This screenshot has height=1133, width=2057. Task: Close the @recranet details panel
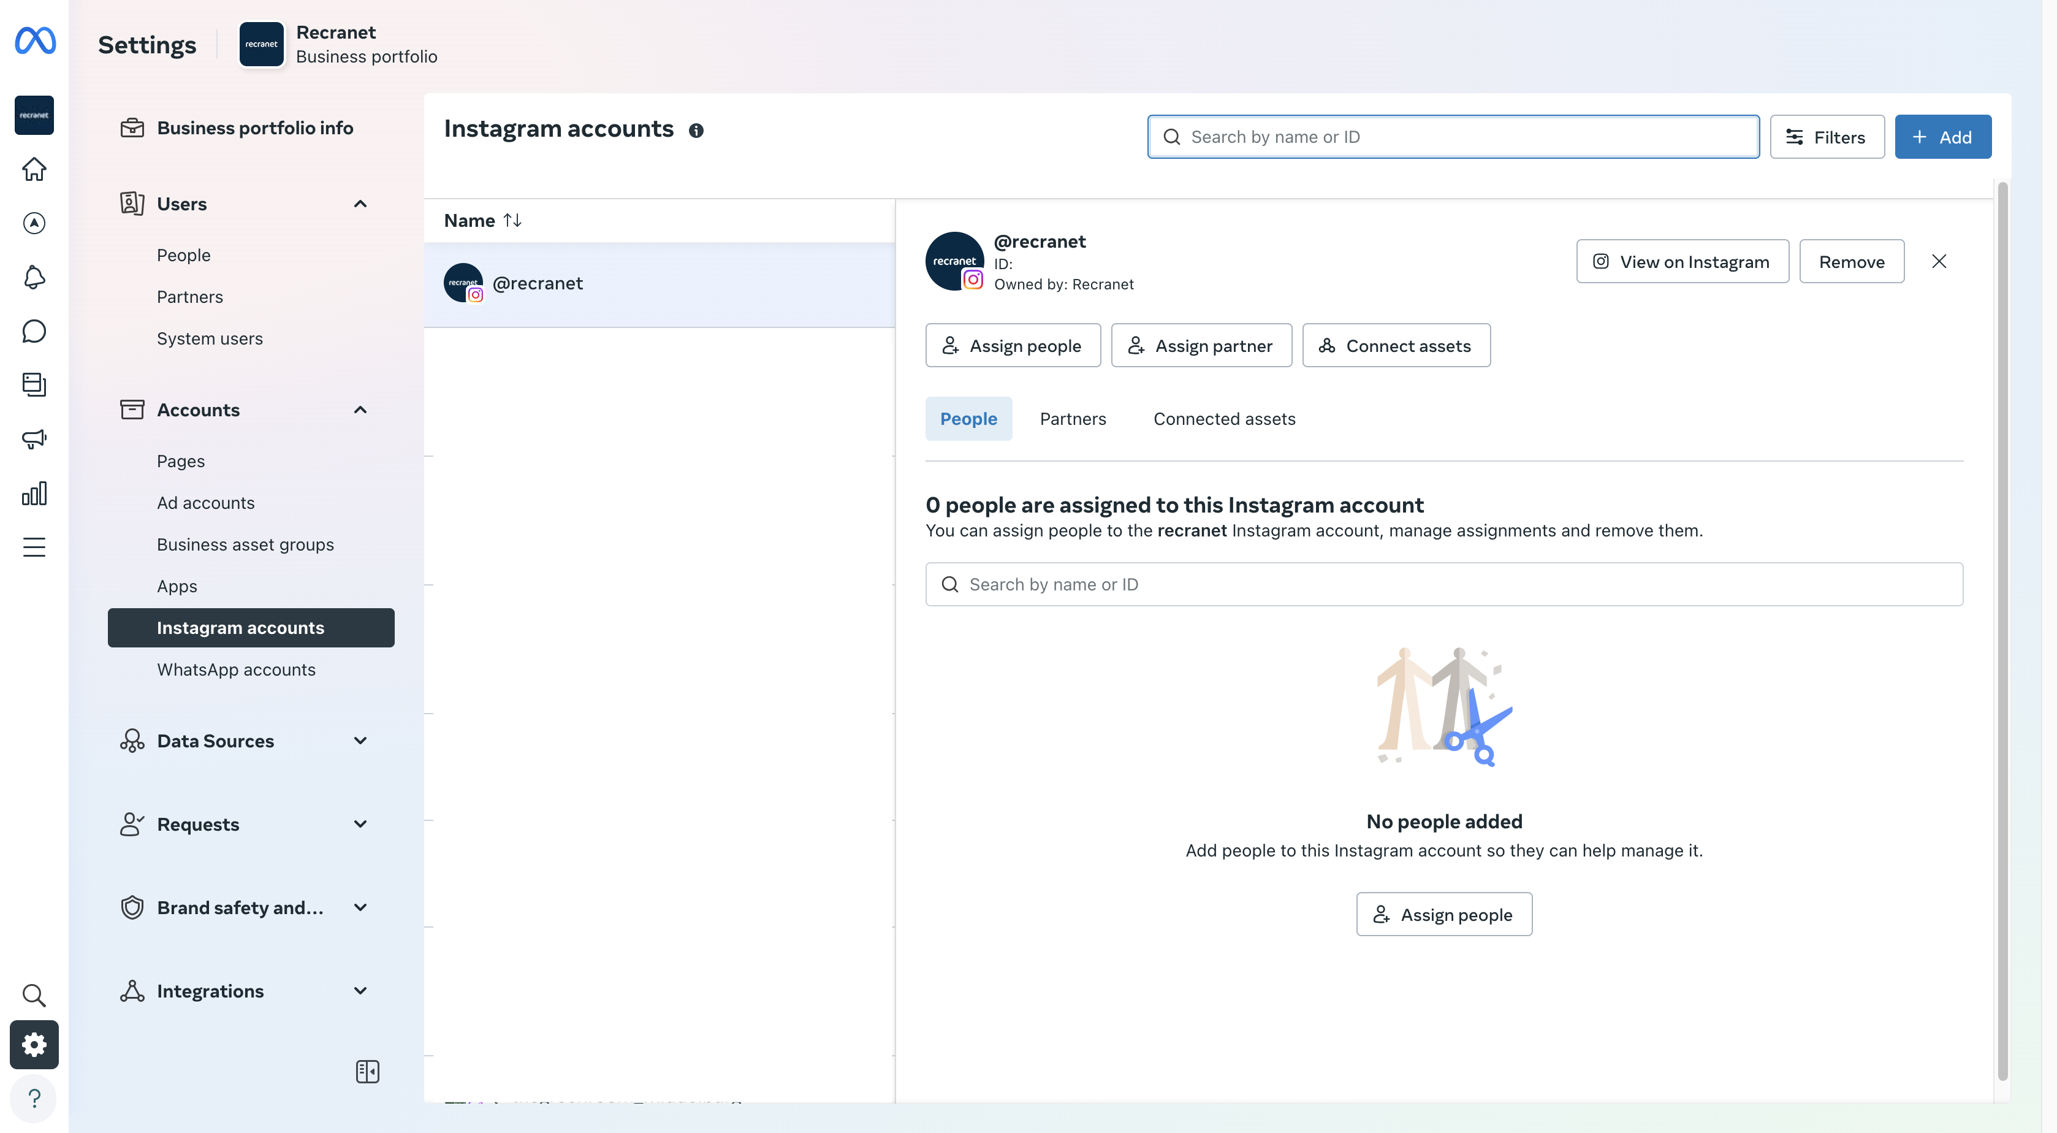[1939, 261]
